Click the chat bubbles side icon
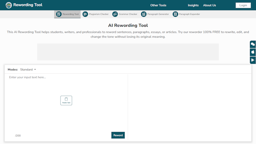The image size is (256, 144). (x=253, y=44)
